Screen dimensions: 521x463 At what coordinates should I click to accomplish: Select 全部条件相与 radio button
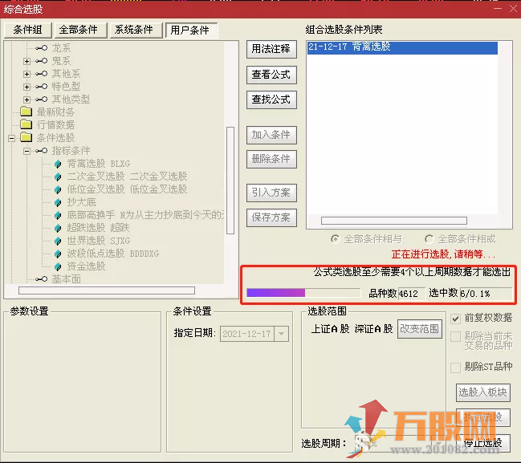pyautogui.click(x=336, y=239)
